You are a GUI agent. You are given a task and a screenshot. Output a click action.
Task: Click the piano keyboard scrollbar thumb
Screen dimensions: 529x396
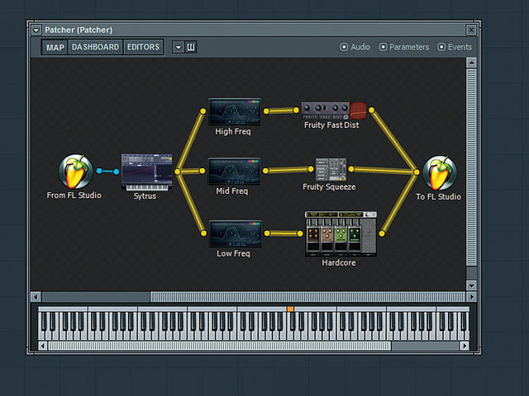[x=220, y=346]
